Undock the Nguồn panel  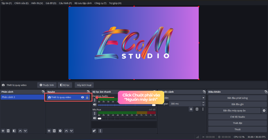pyautogui.click(x=88, y=92)
